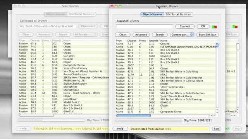Open the Current parcel dropdown in Snapshot window

182,35
